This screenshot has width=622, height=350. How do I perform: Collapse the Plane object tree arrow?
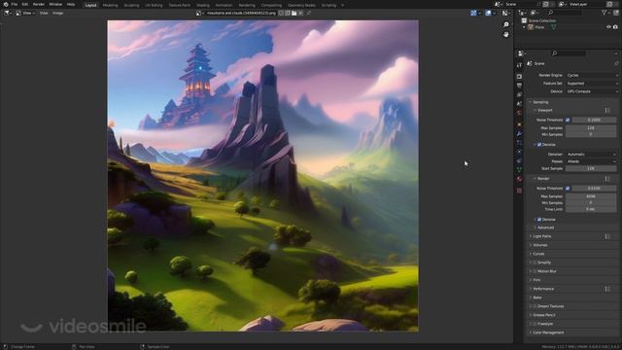pos(524,27)
